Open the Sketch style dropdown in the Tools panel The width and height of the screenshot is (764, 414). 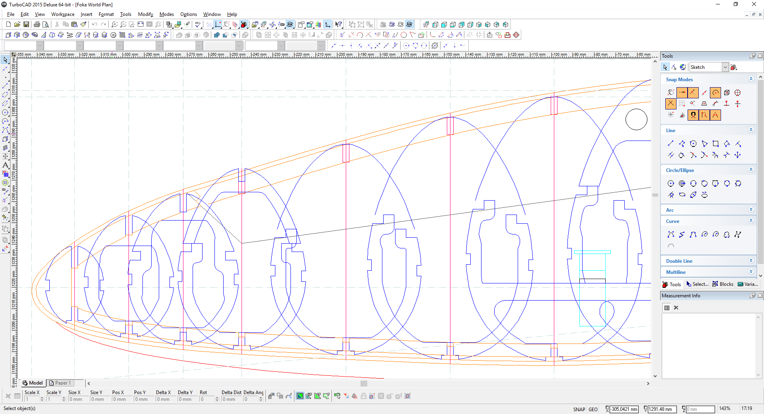tap(725, 67)
